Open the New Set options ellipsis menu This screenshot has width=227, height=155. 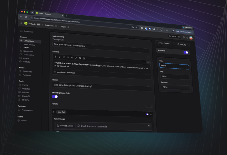151,114
